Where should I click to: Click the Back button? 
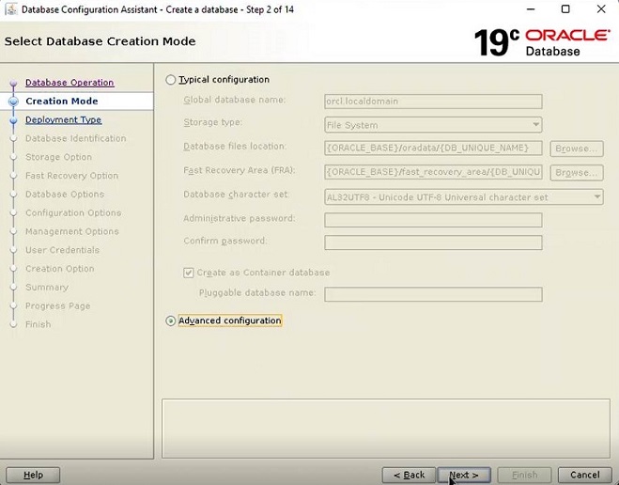pos(409,475)
